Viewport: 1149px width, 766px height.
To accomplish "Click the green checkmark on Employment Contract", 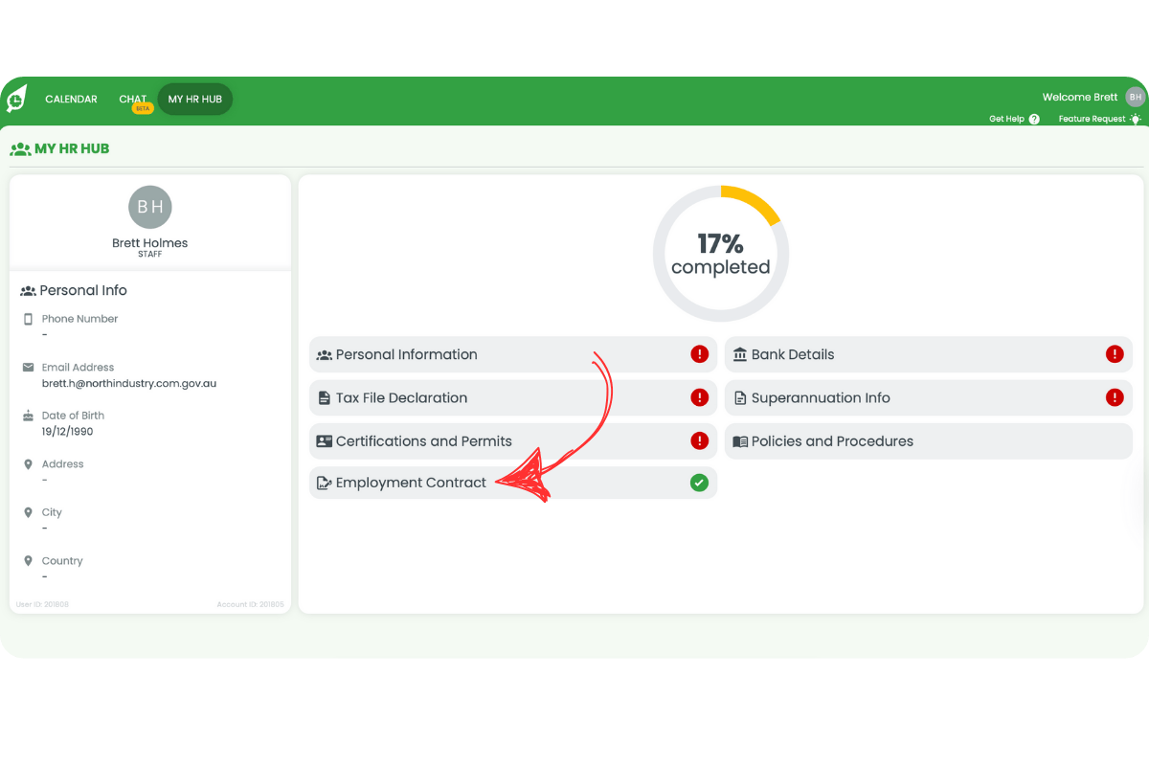I will [699, 483].
